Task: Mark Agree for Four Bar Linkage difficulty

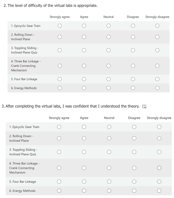Action: tap(84, 79)
